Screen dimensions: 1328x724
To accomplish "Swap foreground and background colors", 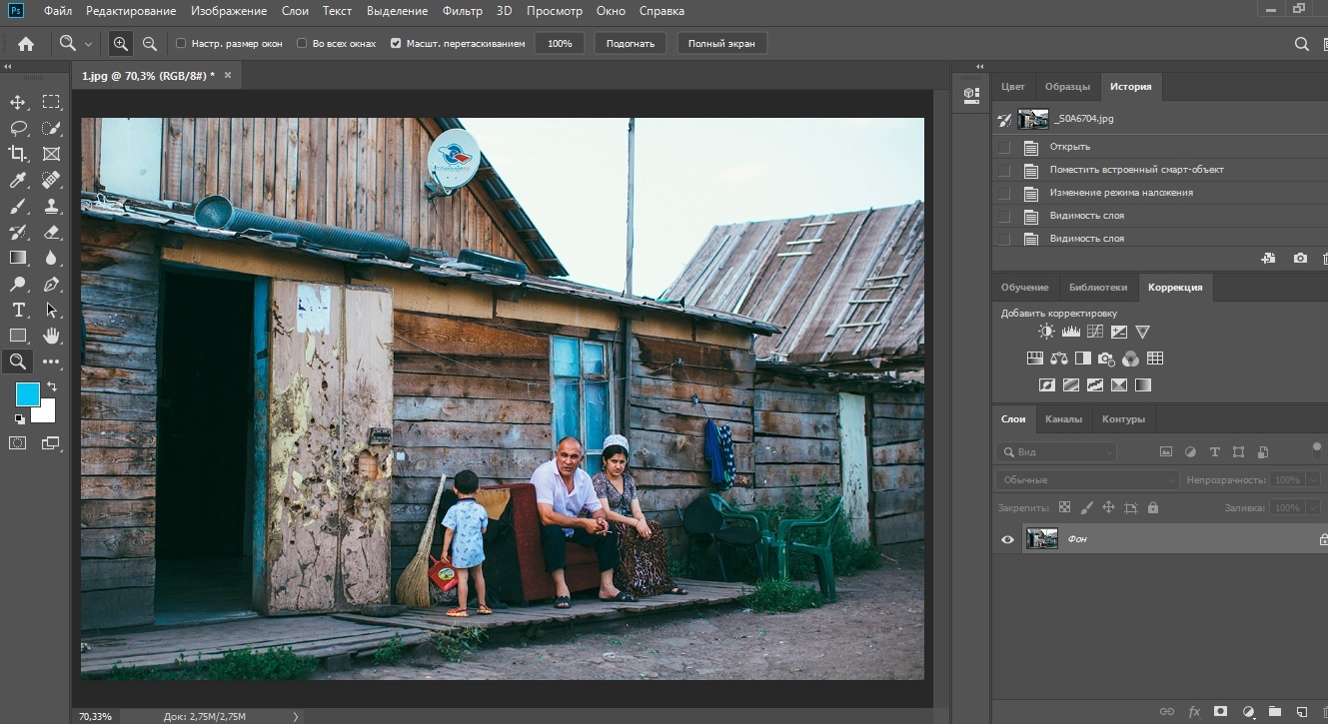I will click(51, 386).
